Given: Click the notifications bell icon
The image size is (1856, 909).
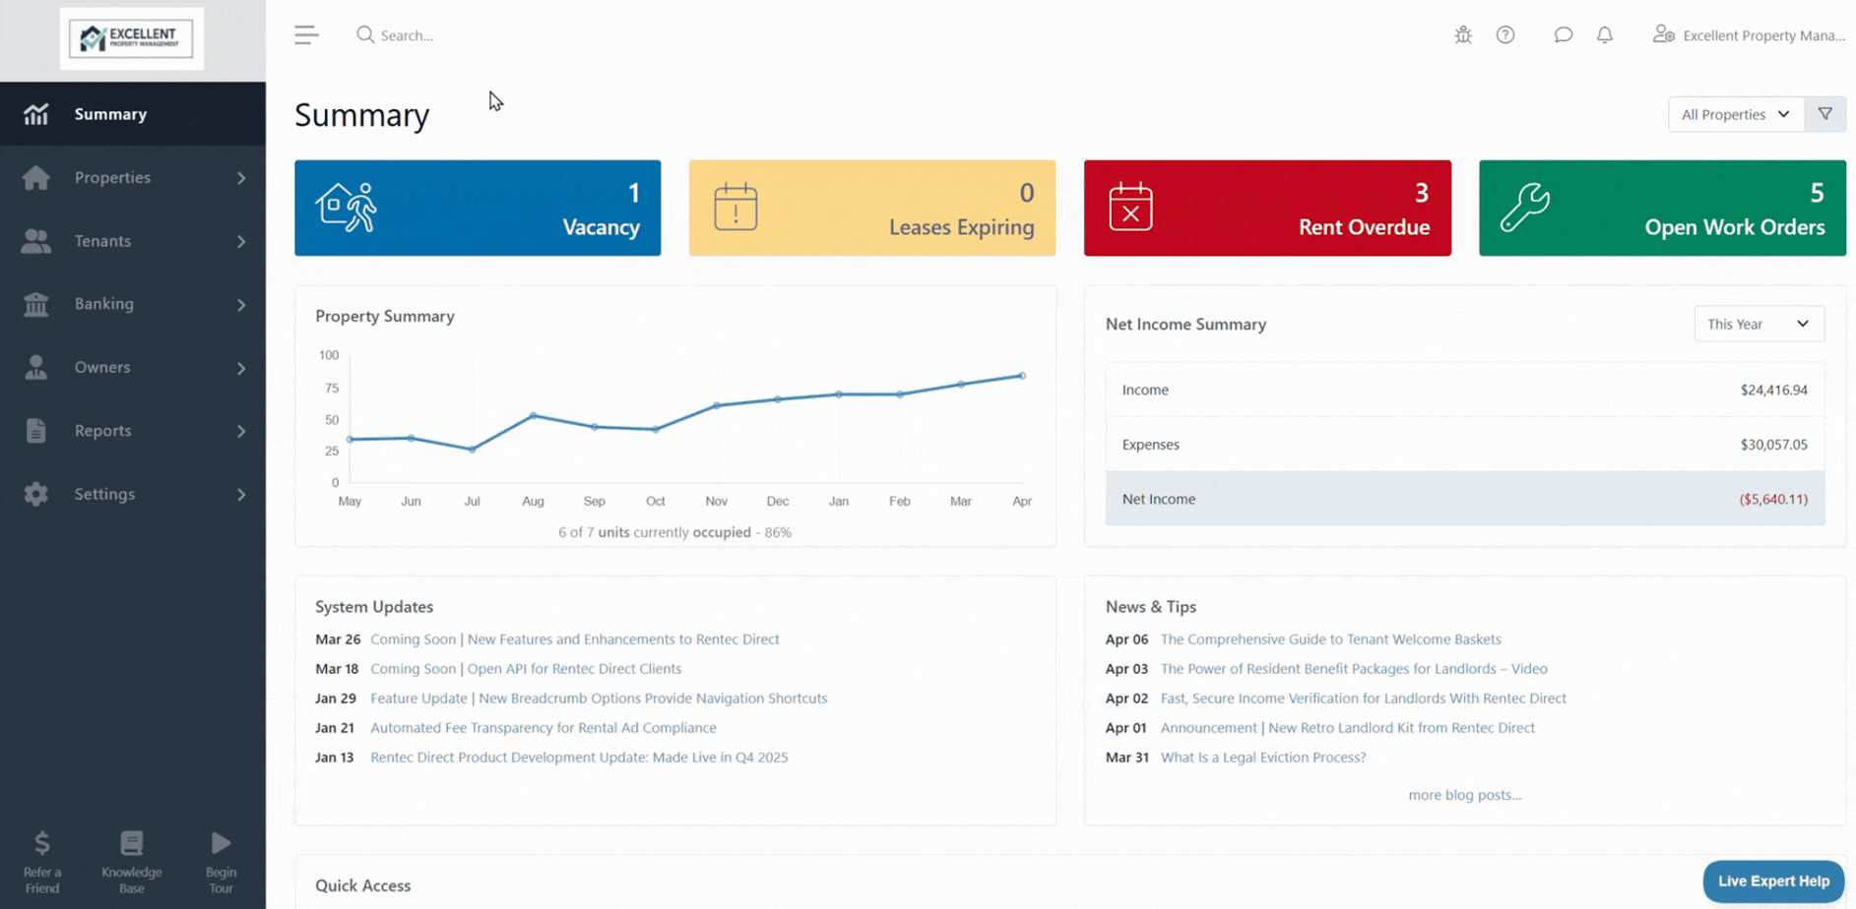Looking at the screenshot, I should (x=1605, y=35).
